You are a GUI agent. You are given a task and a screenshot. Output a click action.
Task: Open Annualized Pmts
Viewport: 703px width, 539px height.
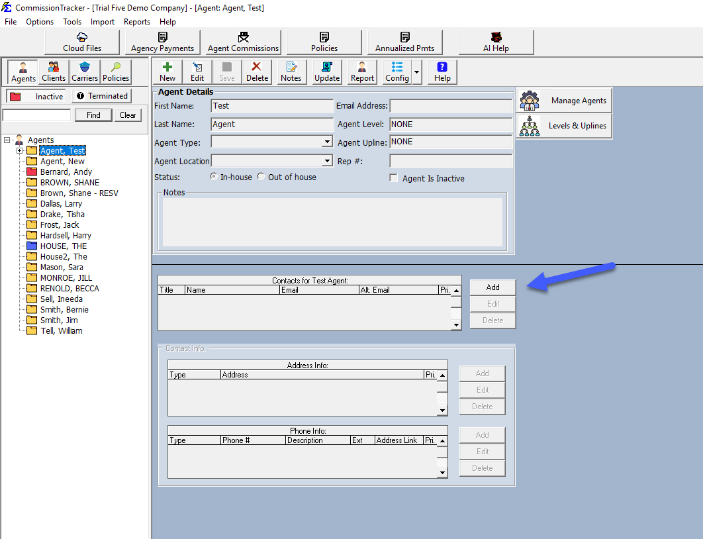click(x=404, y=42)
